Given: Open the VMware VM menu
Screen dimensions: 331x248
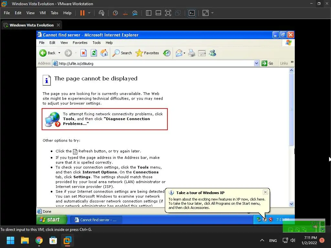Looking at the screenshot, I should pyautogui.click(x=43, y=13).
